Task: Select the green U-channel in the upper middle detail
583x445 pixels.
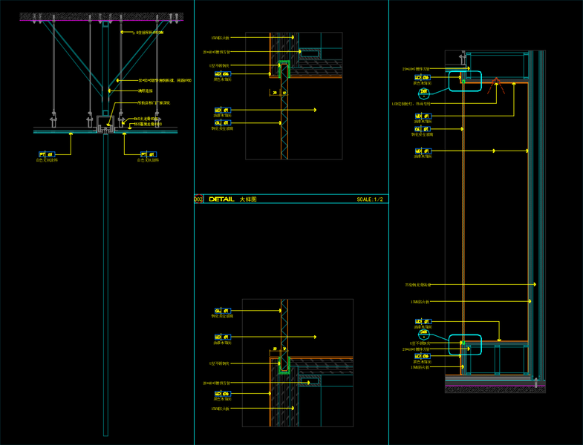Action: point(284,70)
